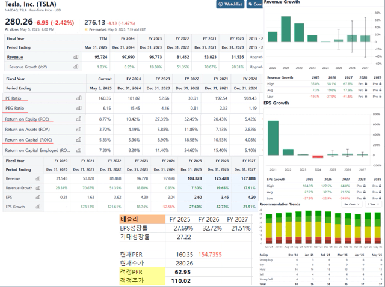Click the chart icon for Return on Capital Employed
This screenshot has width=385, height=287.
[x=79, y=150]
